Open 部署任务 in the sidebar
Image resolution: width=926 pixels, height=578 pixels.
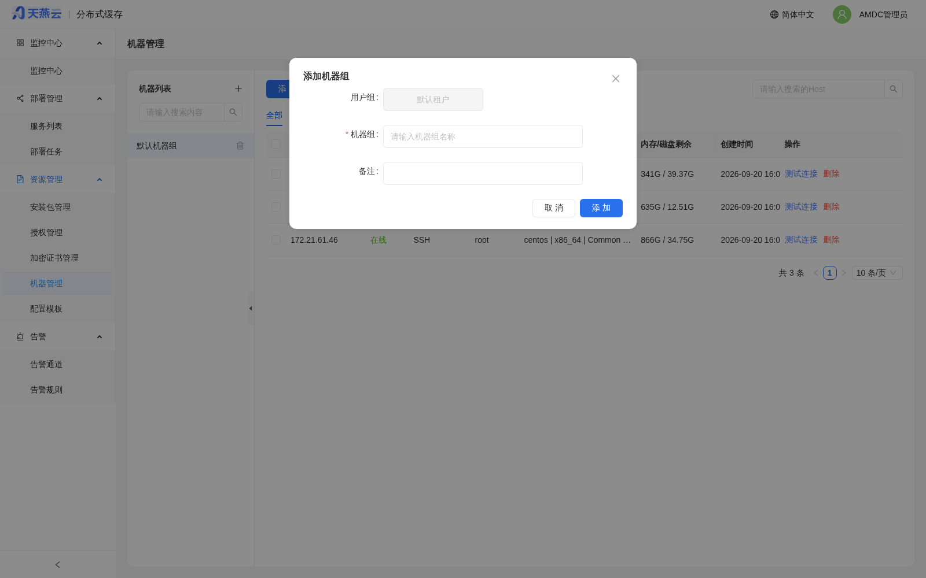click(58, 152)
